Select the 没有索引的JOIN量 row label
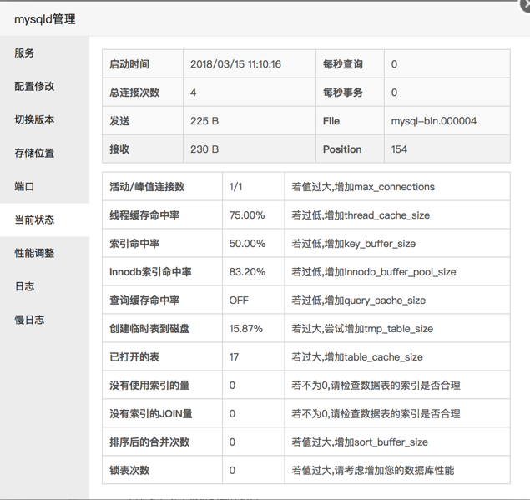Image resolution: width=530 pixels, height=500 pixels. click(x=151, y=414)
